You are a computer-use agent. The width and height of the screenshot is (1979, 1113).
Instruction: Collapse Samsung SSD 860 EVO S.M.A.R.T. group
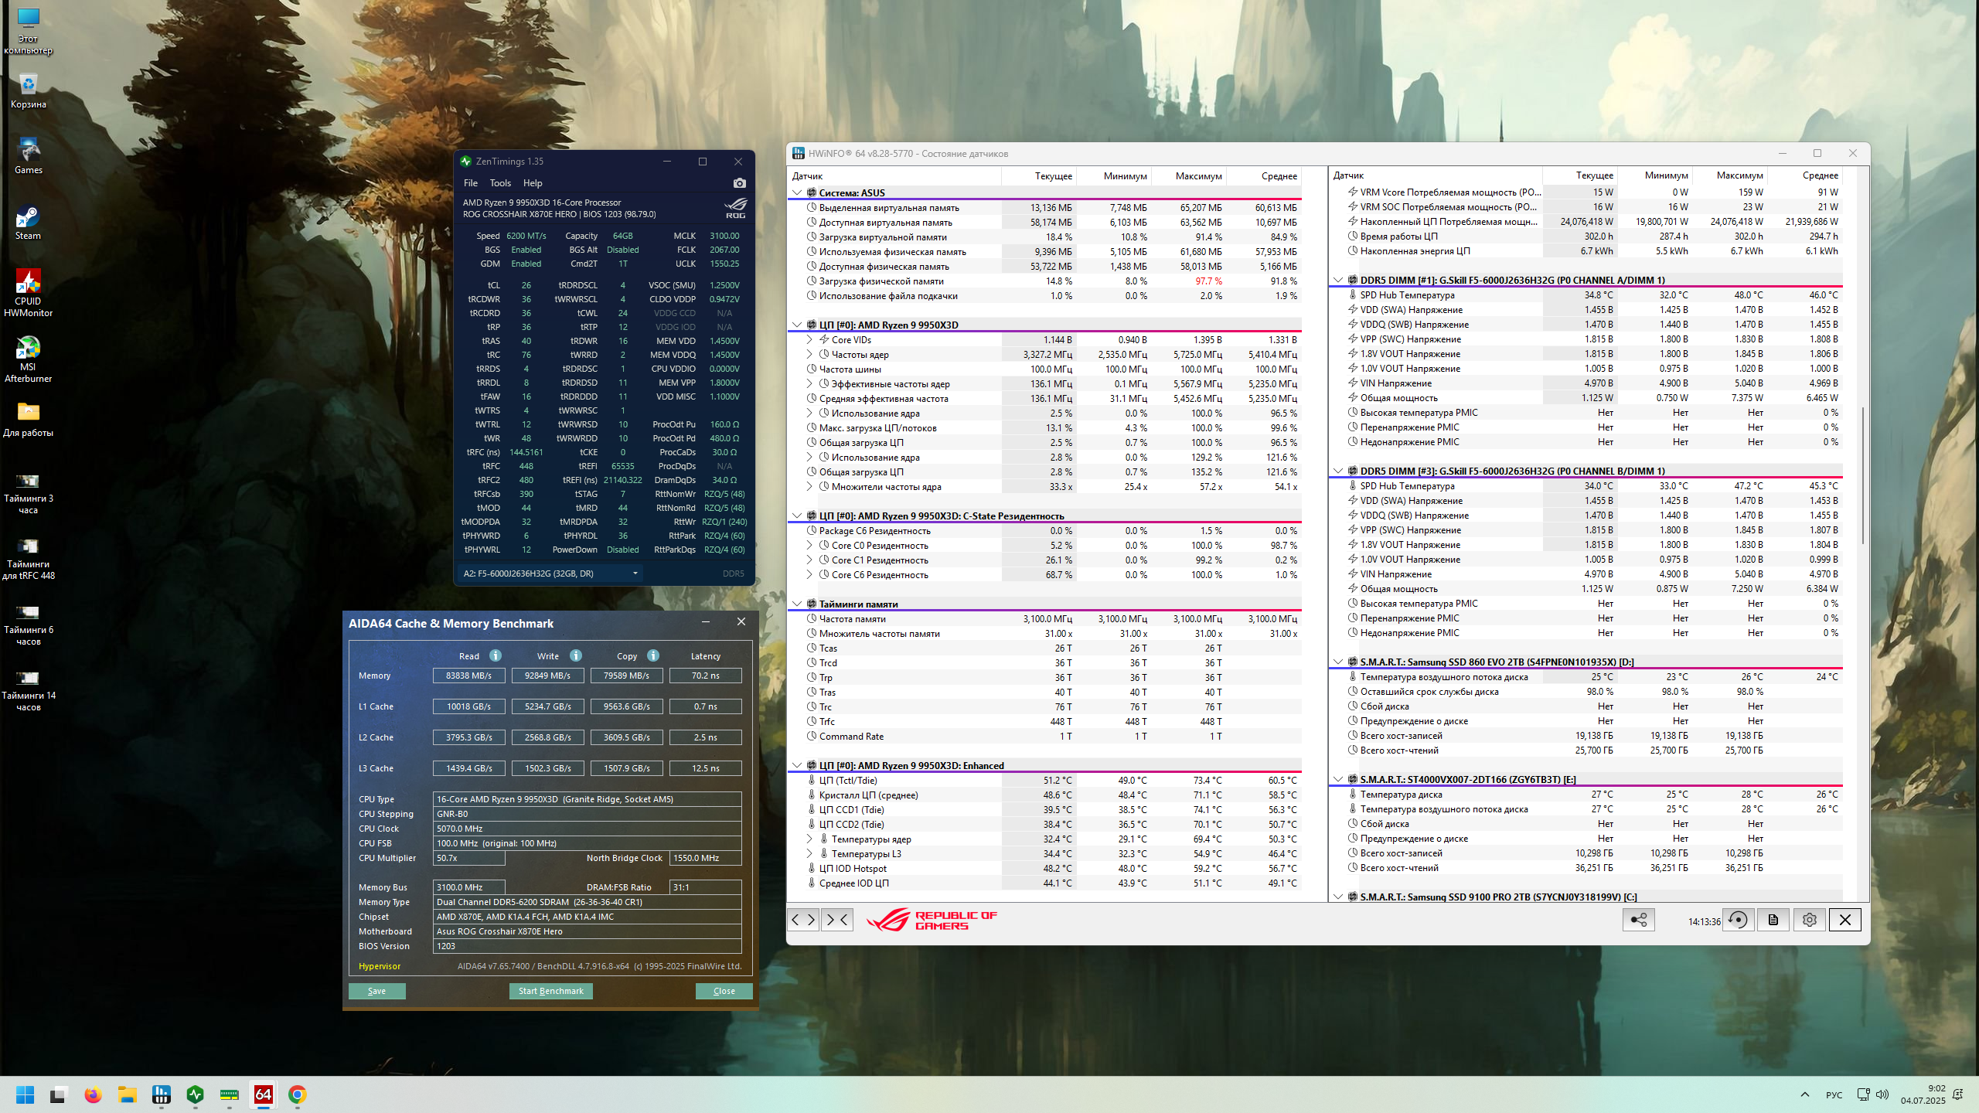1338,662
